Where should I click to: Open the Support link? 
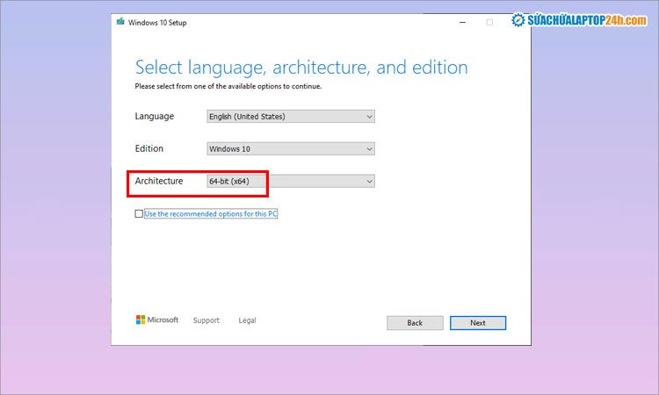206,320
